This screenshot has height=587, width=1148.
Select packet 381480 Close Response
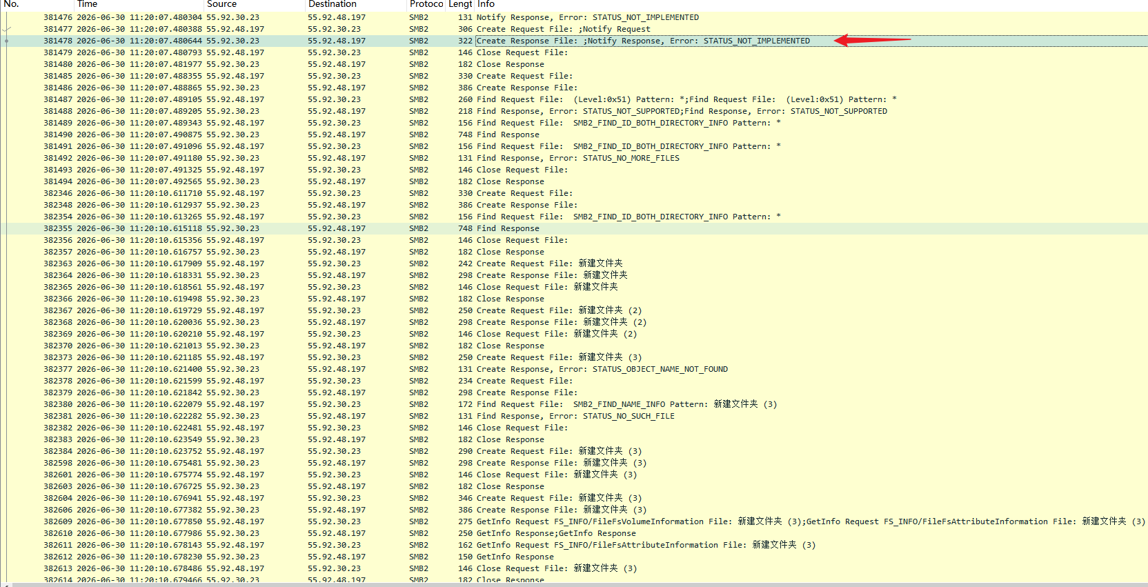tap(574, 64)
